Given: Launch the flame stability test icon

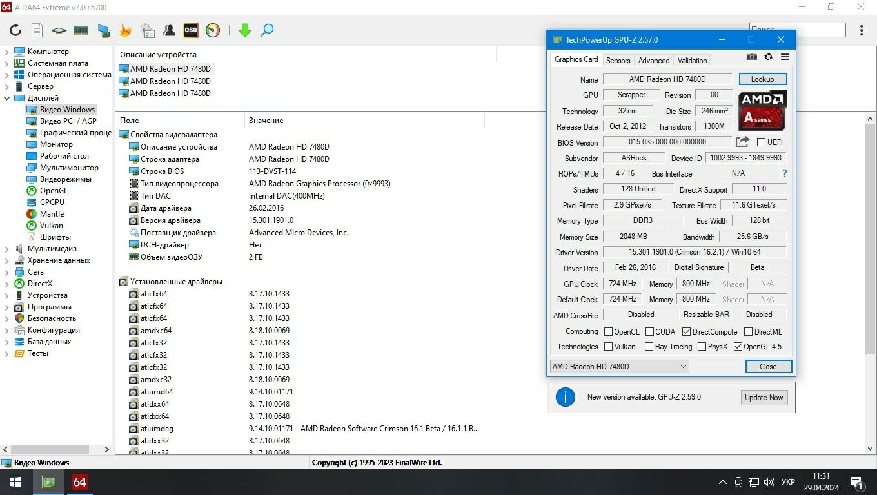Looking at the screenshot, I should pos(125,30).
